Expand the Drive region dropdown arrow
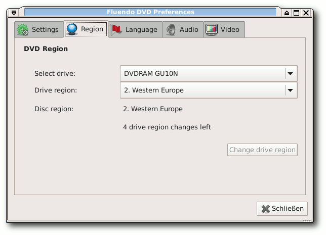Viewport: 326px width, 235px height. [x=291, y=90]
